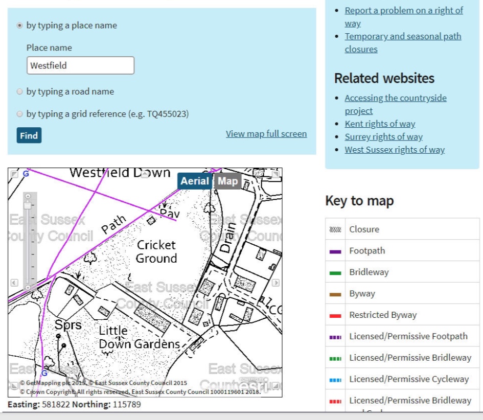This screenshot has width=483, height=420.
Task: Click the Related websites heading
Action: coord(384,78)
